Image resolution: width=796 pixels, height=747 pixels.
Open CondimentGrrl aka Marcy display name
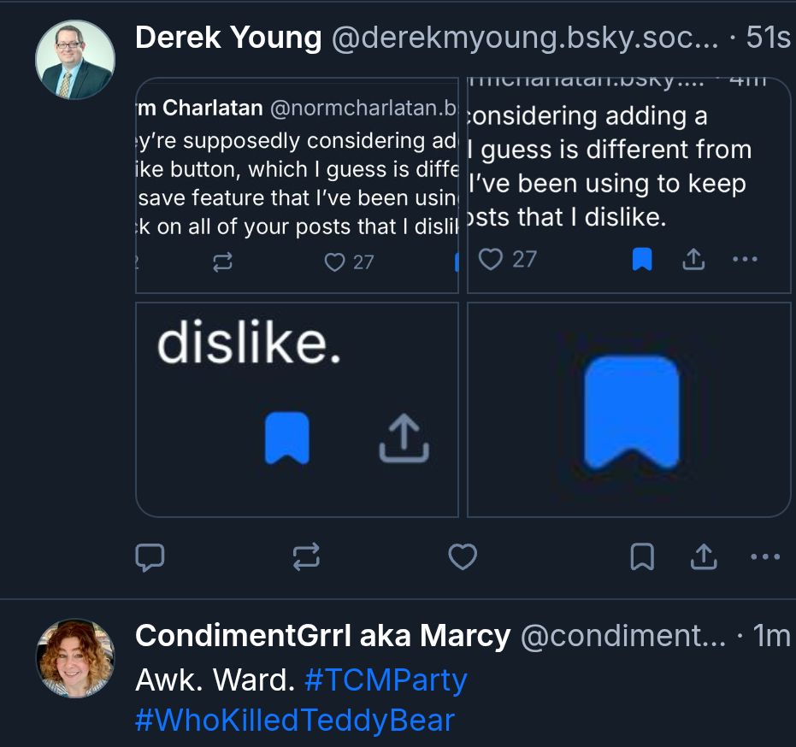click(x=323, y=636)
